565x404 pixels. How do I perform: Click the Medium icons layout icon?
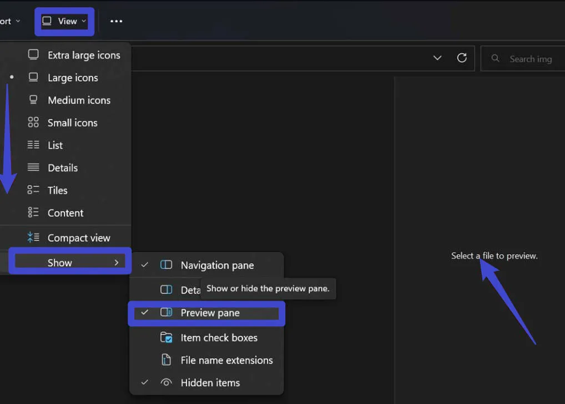point(33,100)
